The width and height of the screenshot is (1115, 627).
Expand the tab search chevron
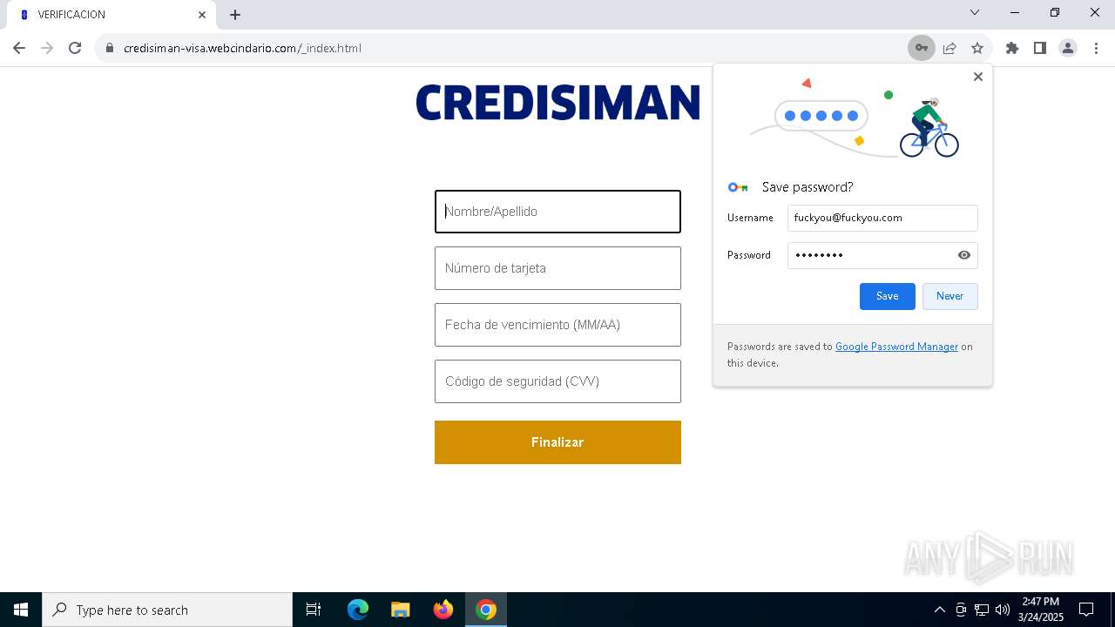pos(975,12)
